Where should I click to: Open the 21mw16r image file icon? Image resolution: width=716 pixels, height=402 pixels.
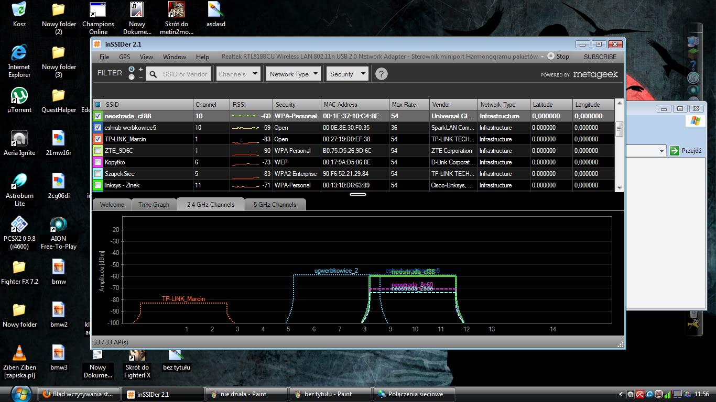(x=59, y=143)
